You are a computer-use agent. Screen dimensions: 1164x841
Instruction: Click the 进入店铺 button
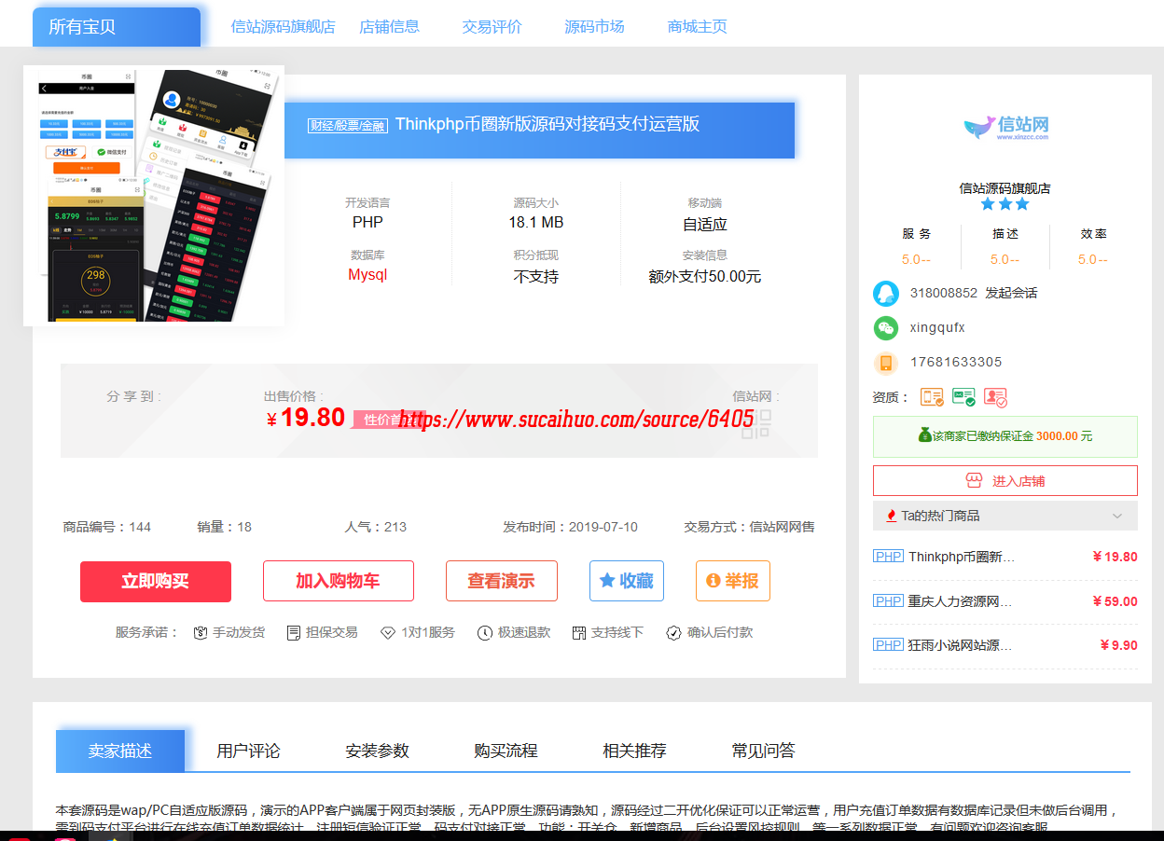tap(1005, 481)
